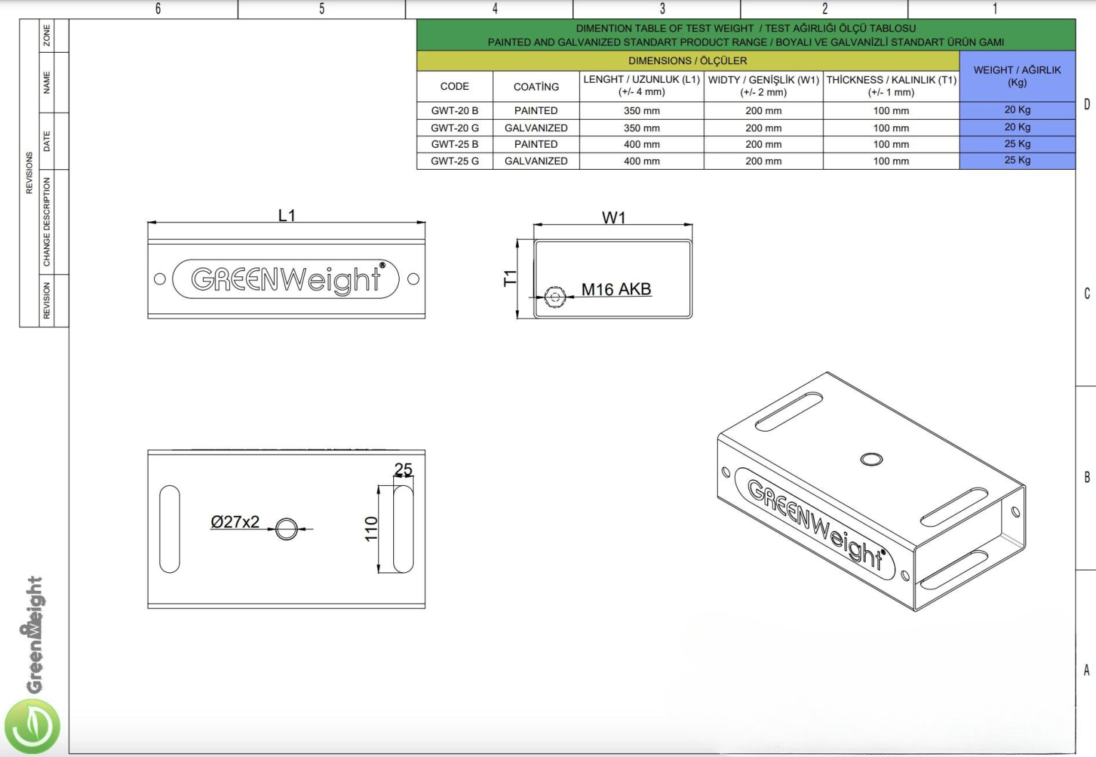Click the 25 Kg weight value for GWT-25 B

point(1017,143)
